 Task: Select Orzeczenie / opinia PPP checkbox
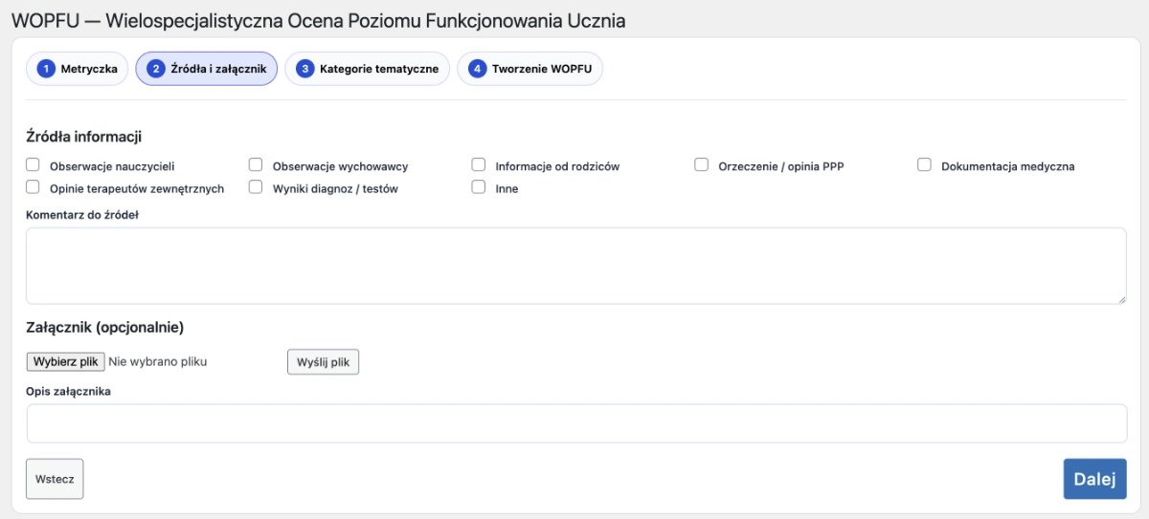(702, 165)
